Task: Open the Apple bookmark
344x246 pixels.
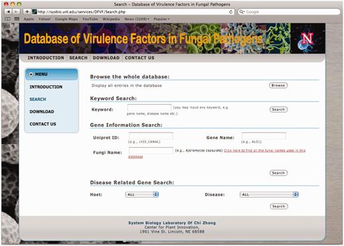Action: tap(29, 19)
